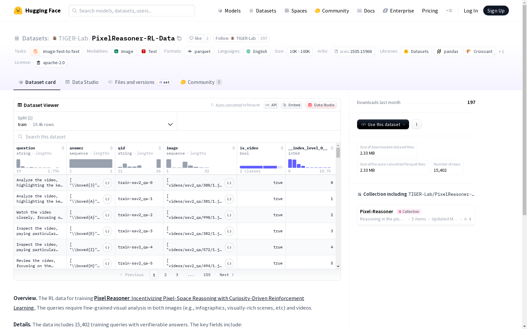Select the Image-Text-to-Text task tag
The height and width of the screenshot is (329, 527).
pos(56,51)
